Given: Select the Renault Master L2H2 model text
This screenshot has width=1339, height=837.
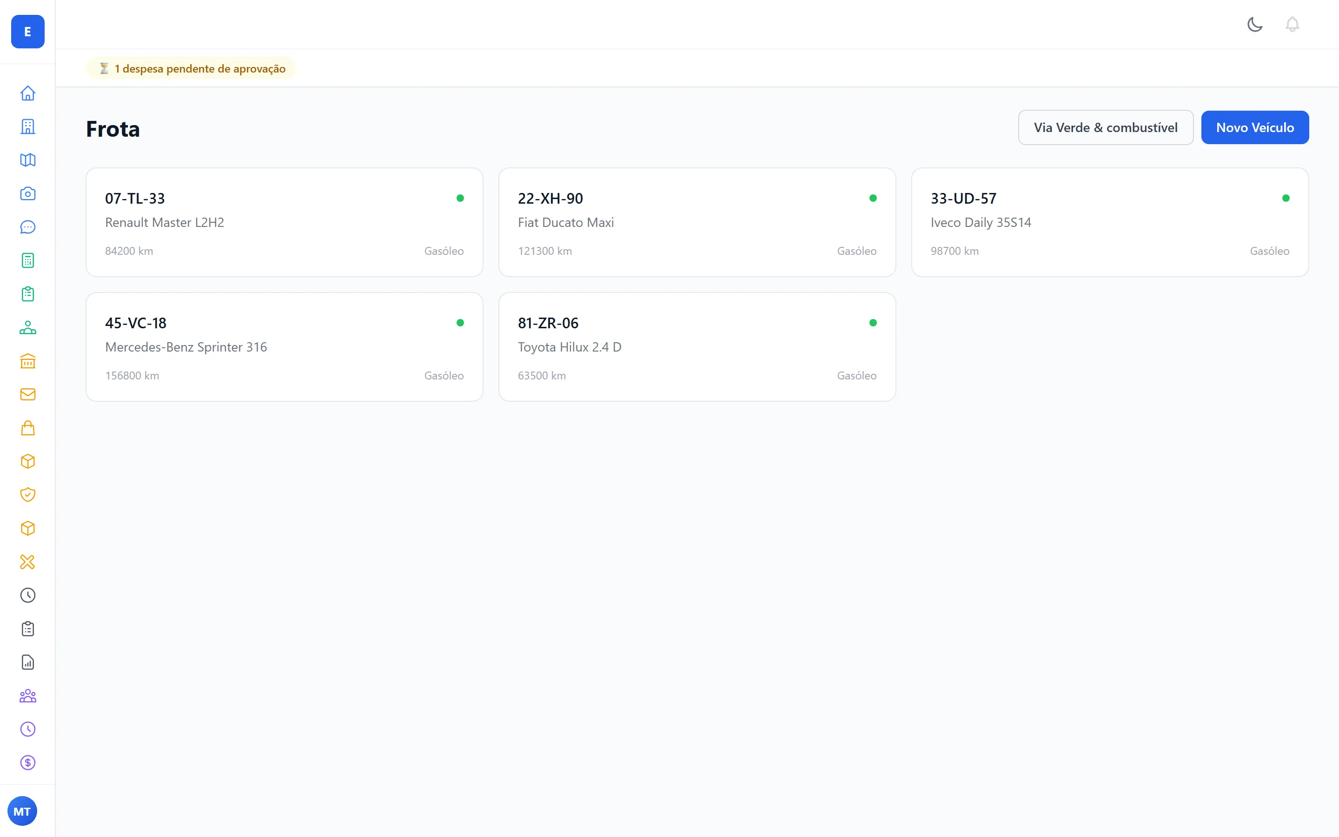Looking at the screenshot, I should [x=164, y=223].
